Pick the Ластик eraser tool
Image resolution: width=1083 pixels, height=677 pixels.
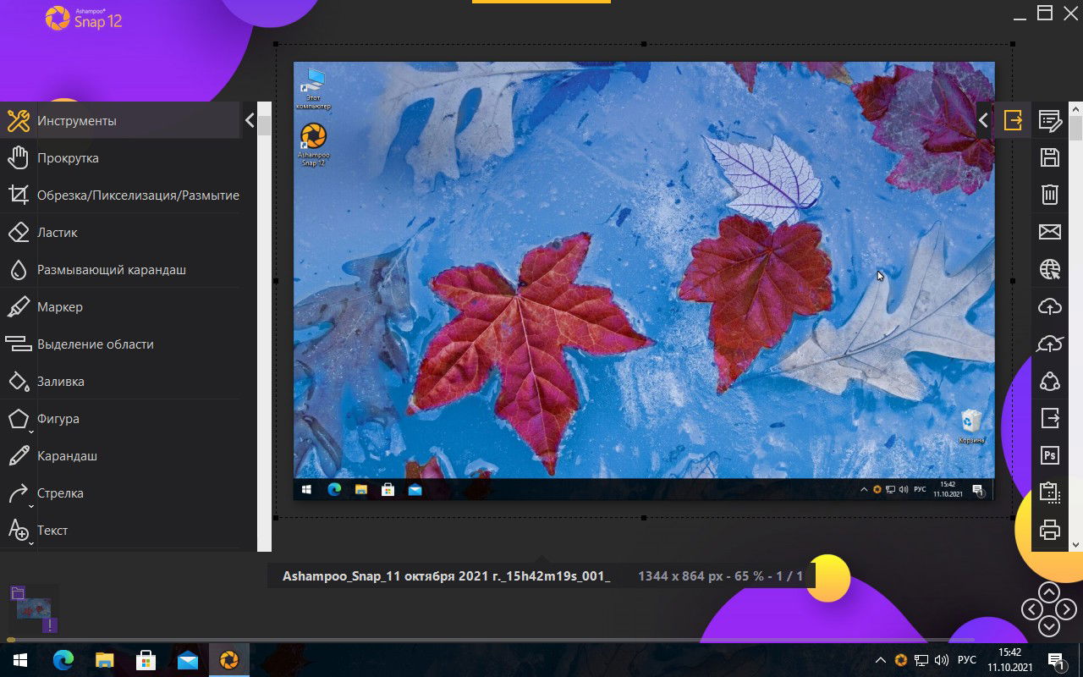point(120,232)
